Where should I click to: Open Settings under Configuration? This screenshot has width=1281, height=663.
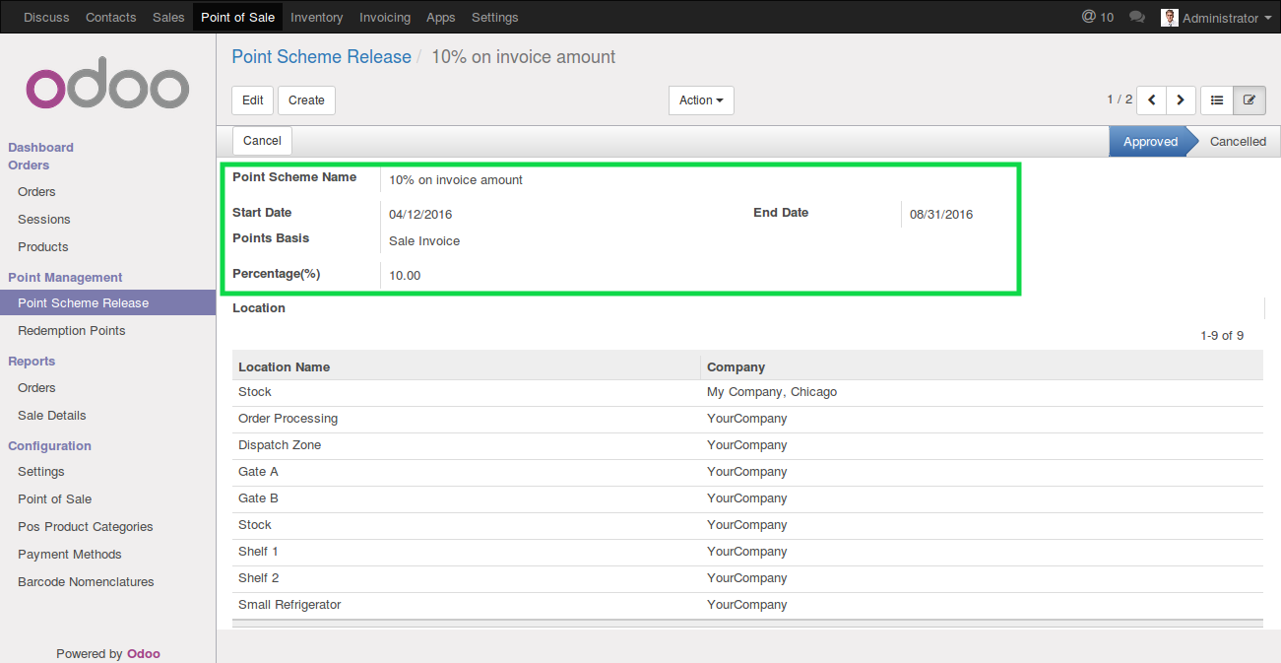point(41,472)
